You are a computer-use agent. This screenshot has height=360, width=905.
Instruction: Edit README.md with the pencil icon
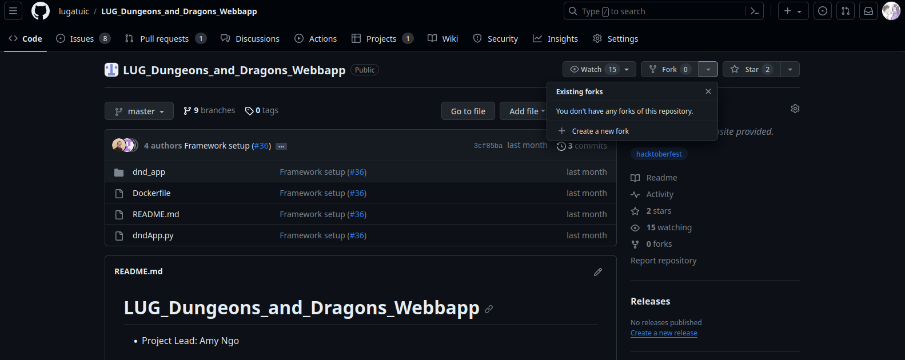click(598, 272)
